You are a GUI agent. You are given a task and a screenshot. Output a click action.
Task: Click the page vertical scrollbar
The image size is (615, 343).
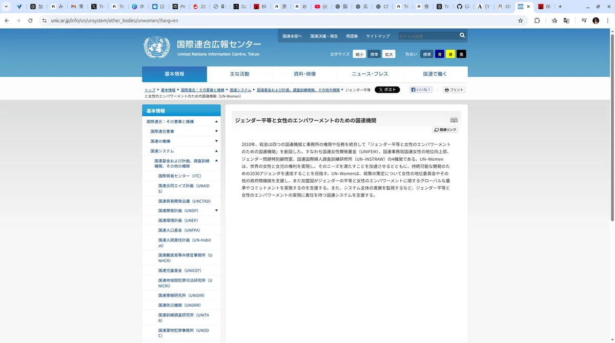pyautogui.click(x=612, y=128)
